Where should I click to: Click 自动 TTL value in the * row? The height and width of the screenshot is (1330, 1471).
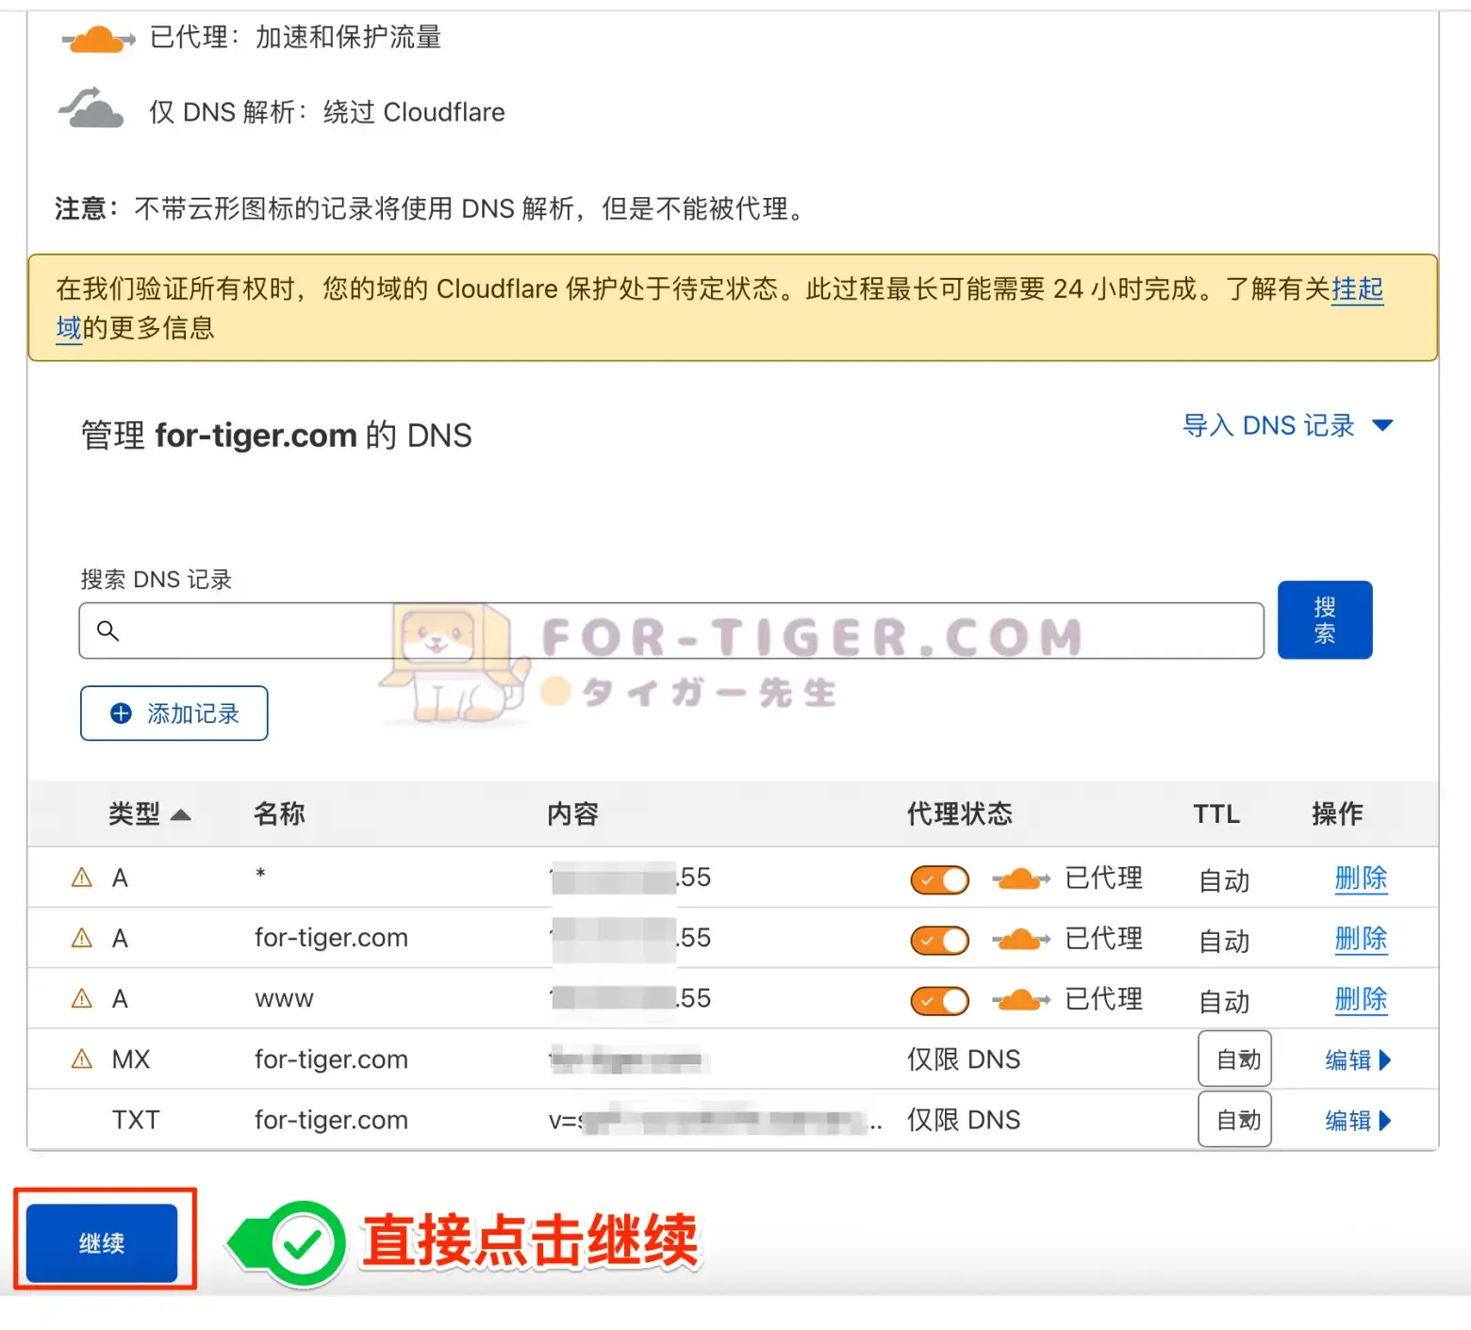click(1224, 880)
